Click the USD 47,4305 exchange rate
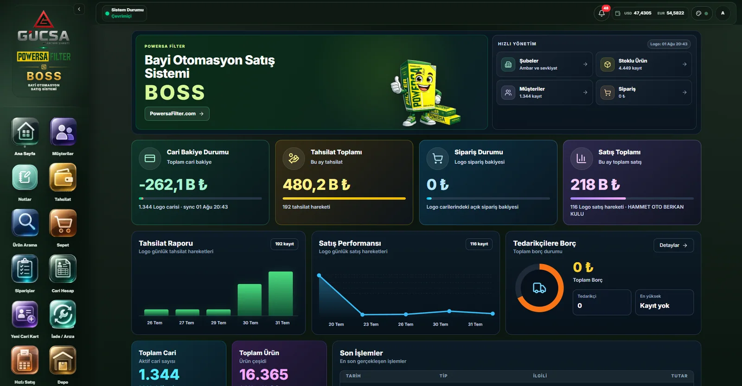Viewport: 742px width, 386px height. coord(638,13)
